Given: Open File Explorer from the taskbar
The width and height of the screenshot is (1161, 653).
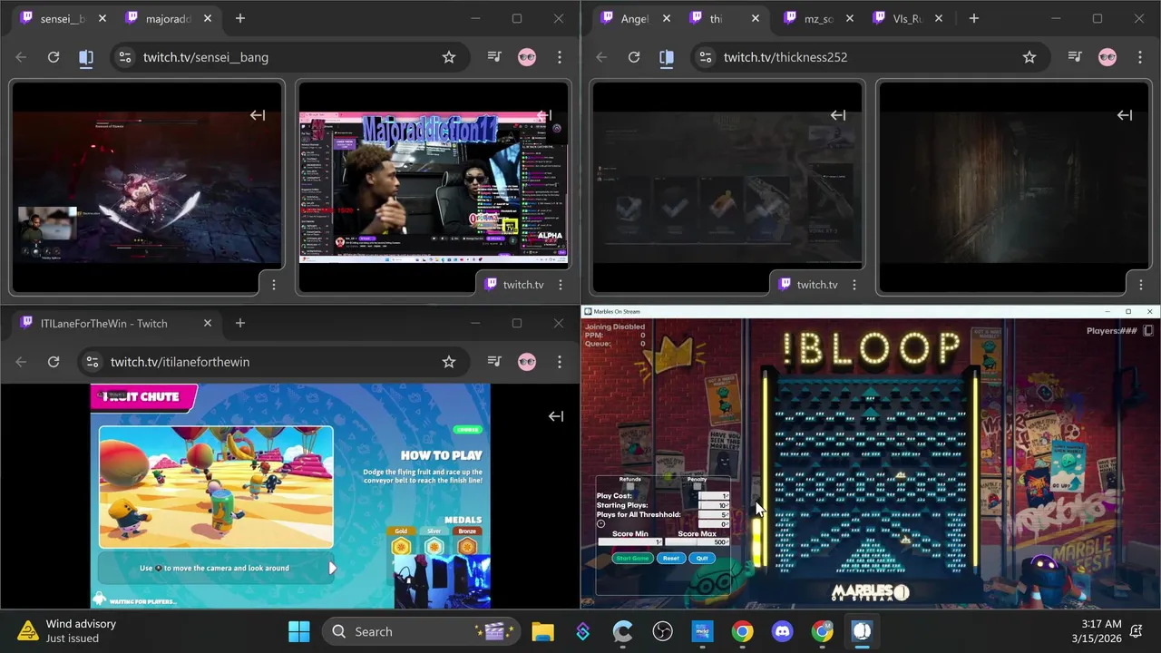Looking at the screenshot, I should point(542,631).
